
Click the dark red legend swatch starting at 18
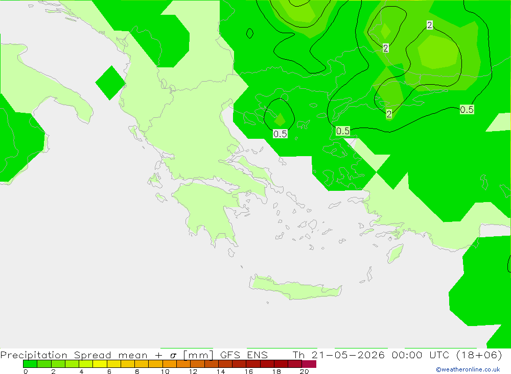(x=281, y=364)
